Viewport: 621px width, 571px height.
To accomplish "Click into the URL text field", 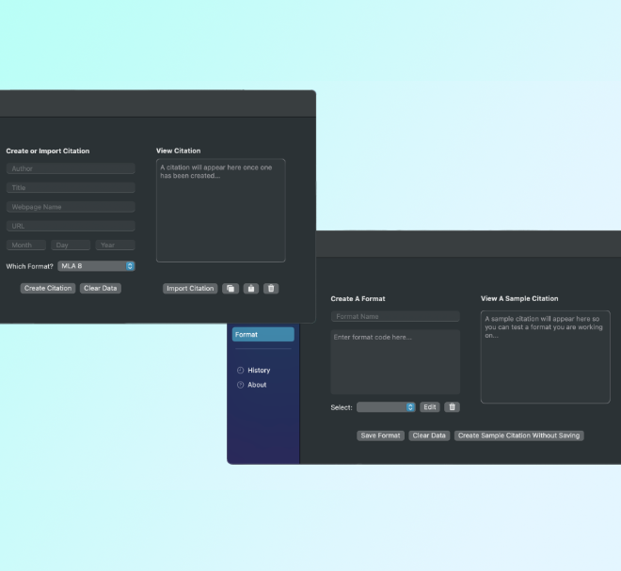I will point(71,227).
